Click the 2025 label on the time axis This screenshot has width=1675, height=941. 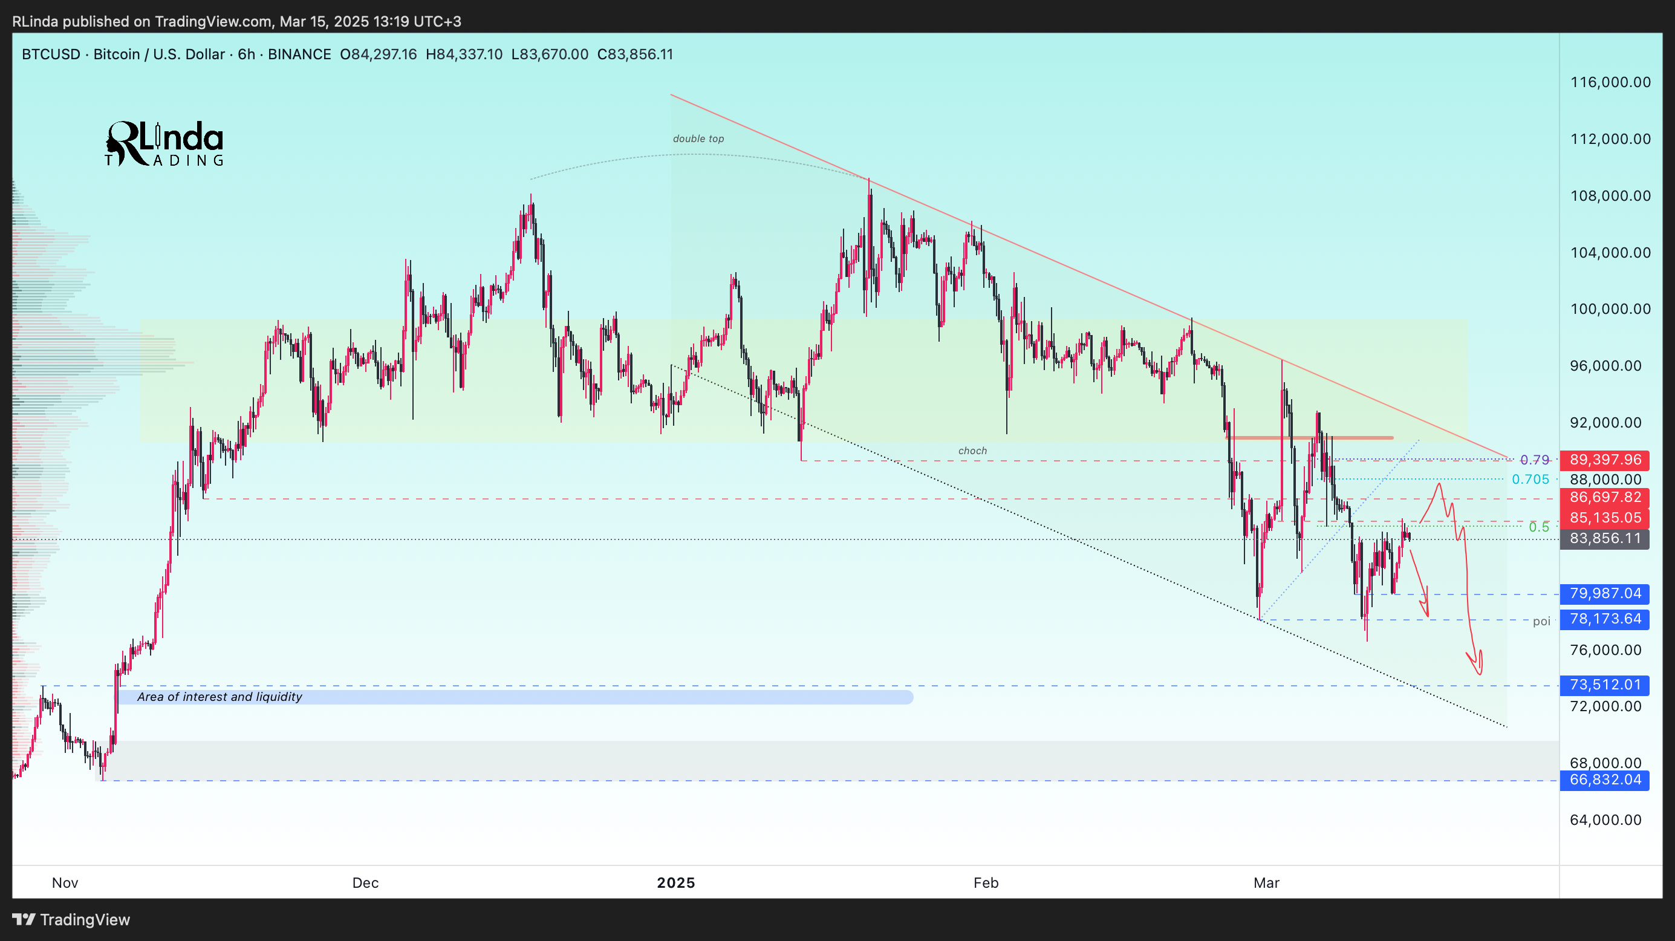point(675,883)
